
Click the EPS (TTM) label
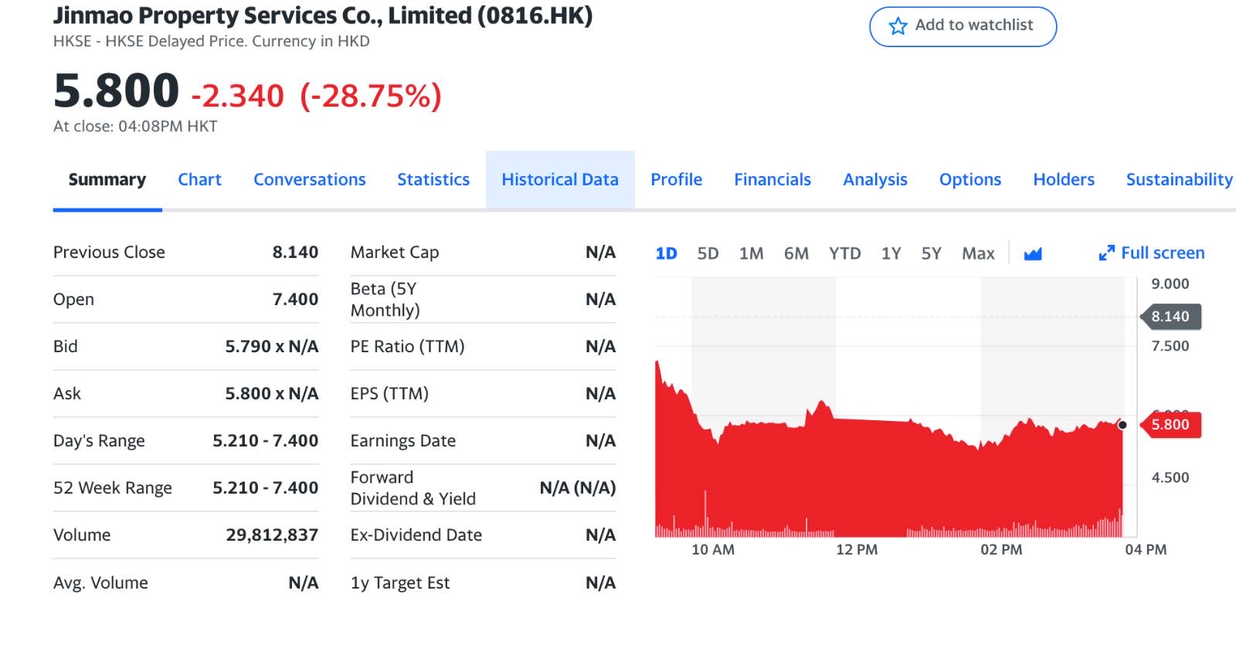point(389,393)
